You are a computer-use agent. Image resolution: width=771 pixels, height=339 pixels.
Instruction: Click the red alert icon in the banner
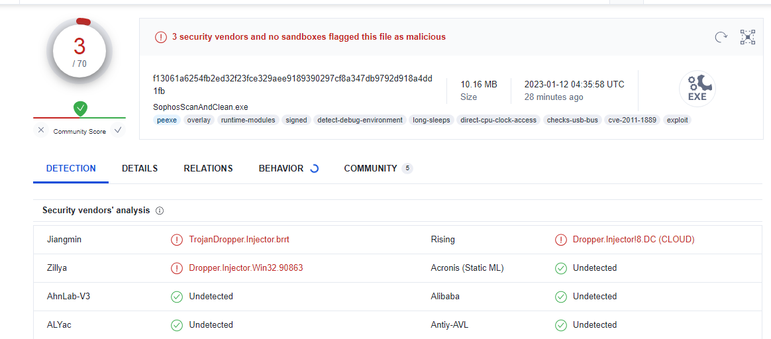[161, 37]
